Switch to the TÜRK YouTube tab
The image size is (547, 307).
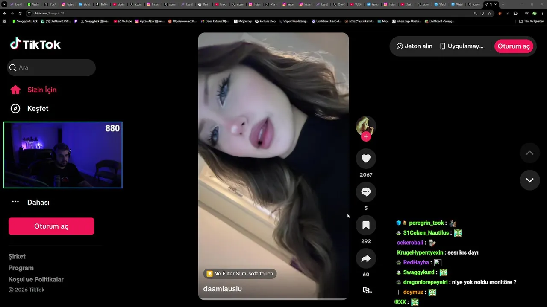tap(357, 4)
